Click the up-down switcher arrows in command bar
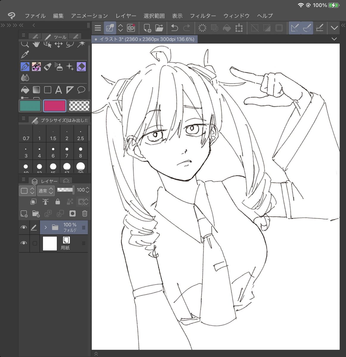This screenshot has height=357, width=346. [120, 28]
